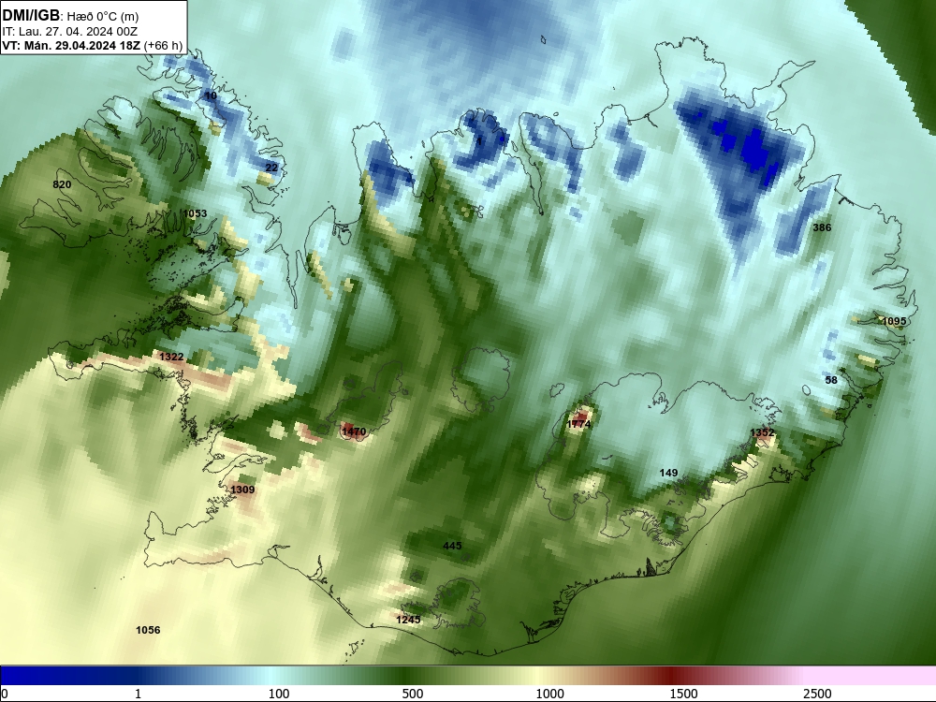The width and height of the screenshot is (936, 702).
Task: Click the map value 1053
Action: [x=196, y=213]
